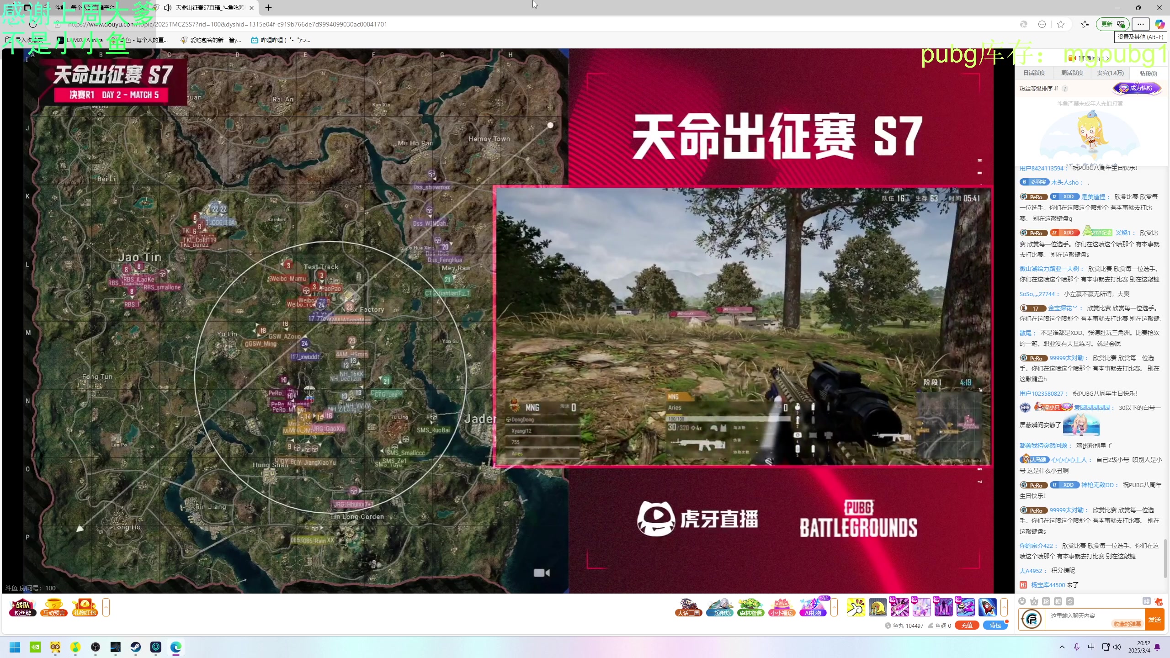Open the 背包 backpack button
Screen dimensions: 1170x658
(995, 626)
